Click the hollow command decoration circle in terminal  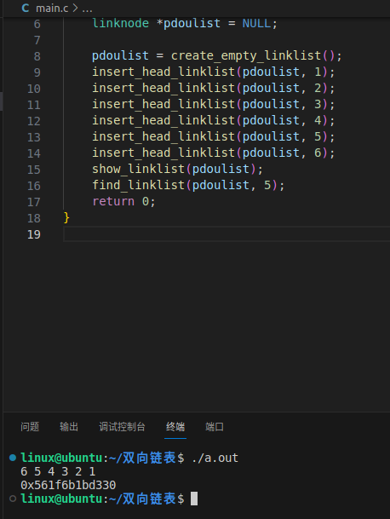(x=13, y=499)
